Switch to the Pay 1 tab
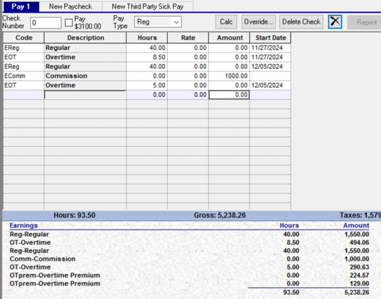The width and height of the screenshot is (381, 299). [x=21, y=7]
